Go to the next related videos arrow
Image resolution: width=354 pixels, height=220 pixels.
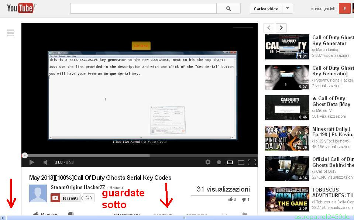point(281,28)
